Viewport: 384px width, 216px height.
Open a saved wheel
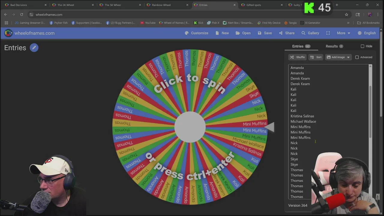coord(243,33)
